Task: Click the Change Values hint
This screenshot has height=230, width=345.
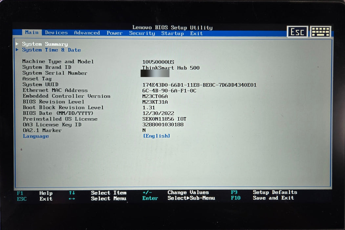Action: coord(188,192)
